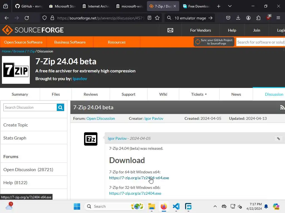Open tracking protection shield icon
Viewport: 285px width, 213px height.
[x=45, y=18]
